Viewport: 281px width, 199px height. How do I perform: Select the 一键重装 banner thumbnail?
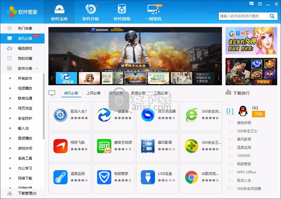pyautogui.click(x=66, y=78)
